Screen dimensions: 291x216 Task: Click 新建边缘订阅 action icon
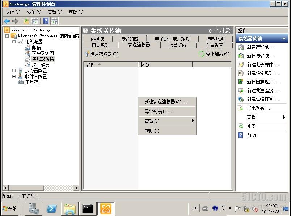coord(241,99)
